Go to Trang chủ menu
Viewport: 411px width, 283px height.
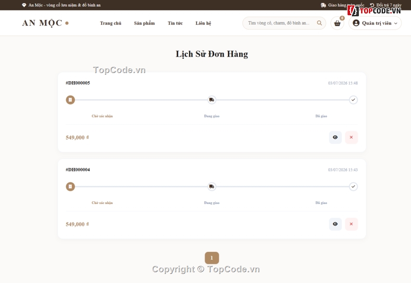tap(111, 23)
